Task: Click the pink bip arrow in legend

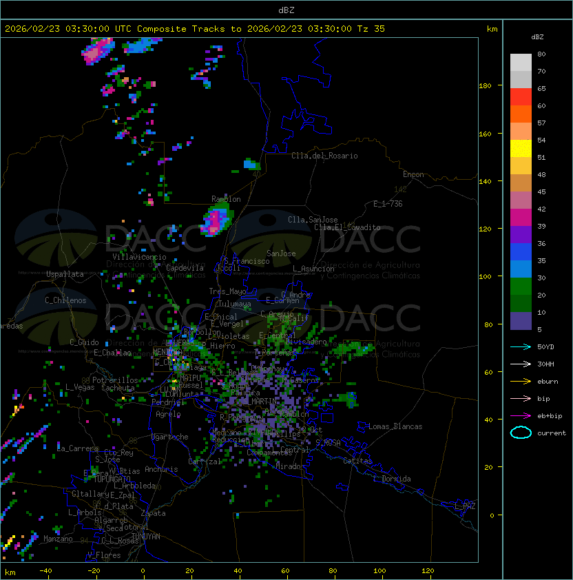Action: click(521, 398)
